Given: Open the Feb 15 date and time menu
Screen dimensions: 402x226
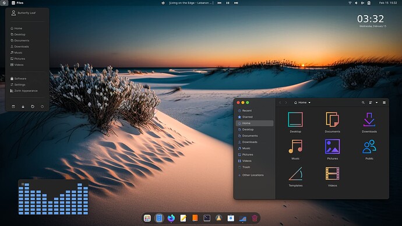Looking at the screenshot, I should coord(388,3).
